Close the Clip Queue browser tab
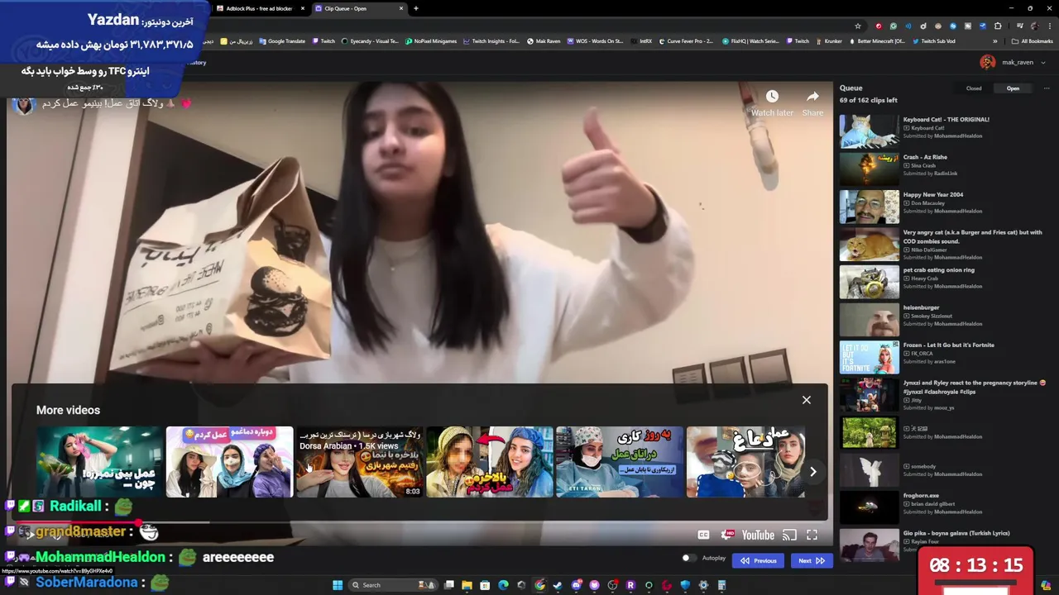 (x=401, y=8)
